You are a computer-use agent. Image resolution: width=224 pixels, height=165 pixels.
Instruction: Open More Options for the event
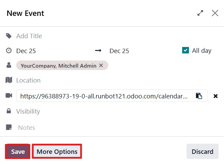(57, 151)
